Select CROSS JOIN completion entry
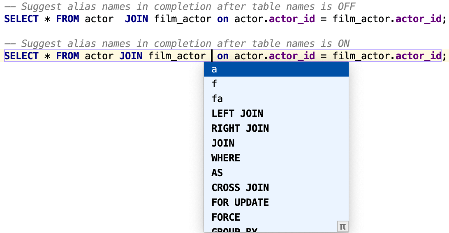 click(x=276, y=188)
